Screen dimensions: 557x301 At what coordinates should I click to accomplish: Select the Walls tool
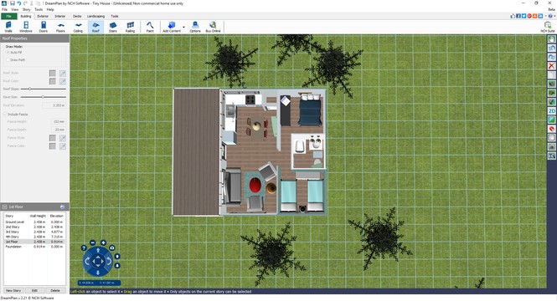click(8, 27)
